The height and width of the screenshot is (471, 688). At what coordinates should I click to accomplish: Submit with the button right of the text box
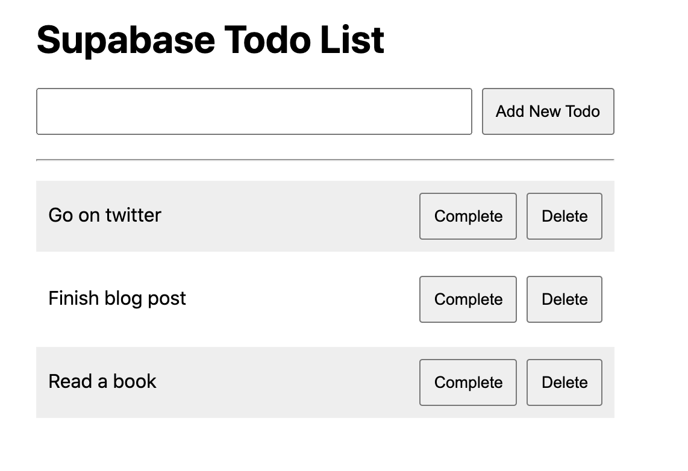pyautogui.click(x=548, y=111)
